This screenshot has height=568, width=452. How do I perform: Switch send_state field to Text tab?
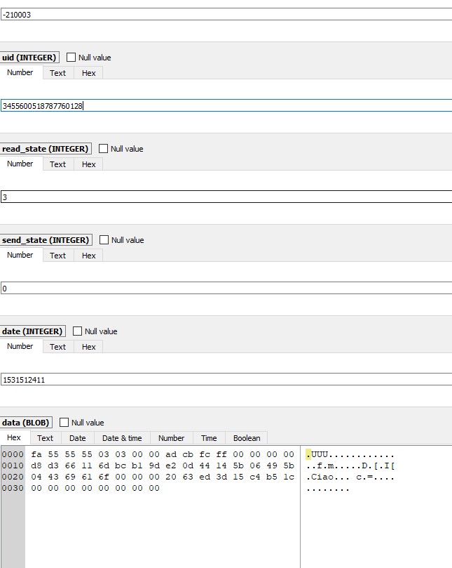(x=58, y=256)
